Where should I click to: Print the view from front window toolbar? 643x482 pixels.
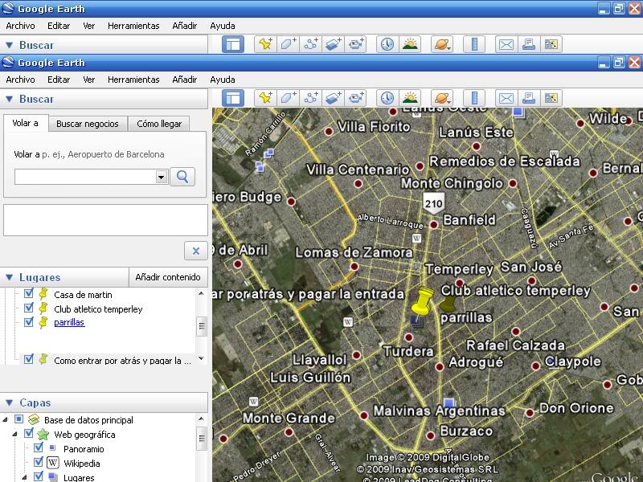coord(529,98)
